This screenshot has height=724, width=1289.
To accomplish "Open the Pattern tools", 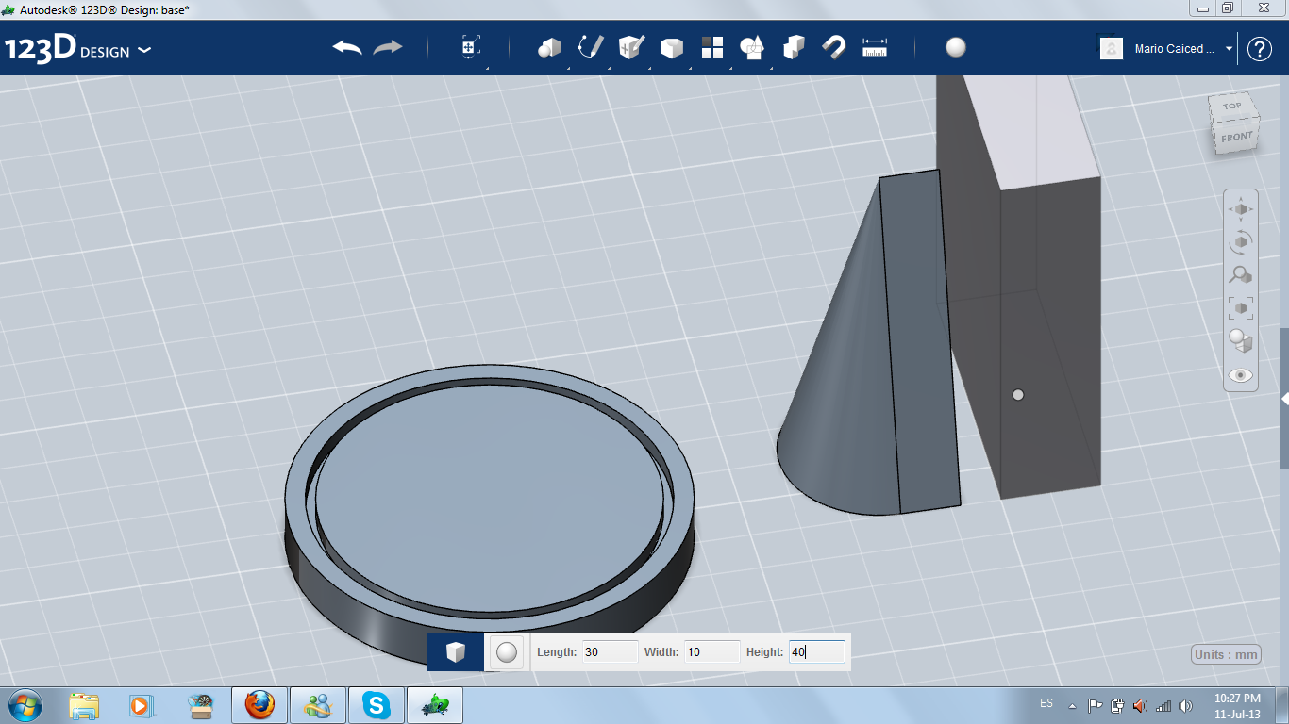I will point(712,47).
